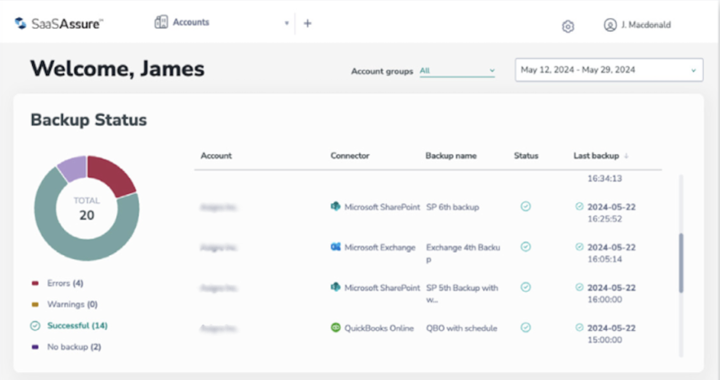Click the backup table scrollbar thumb
This screenshot has height=380, width=720.
[x=681, y=263]
